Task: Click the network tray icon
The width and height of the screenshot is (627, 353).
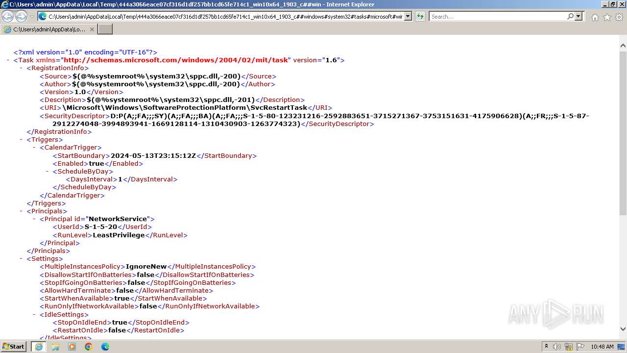Action: (569, 347)
